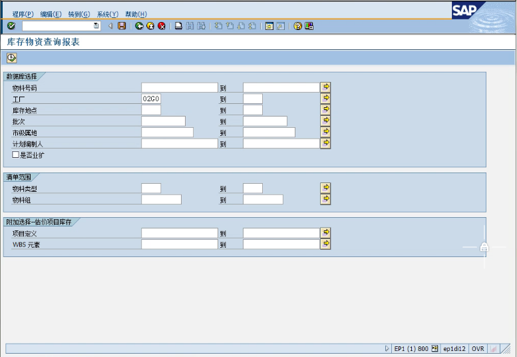Click the Print icon in toolbar
Viewport: 517px width, 357px height.
[x=178, y=26]
